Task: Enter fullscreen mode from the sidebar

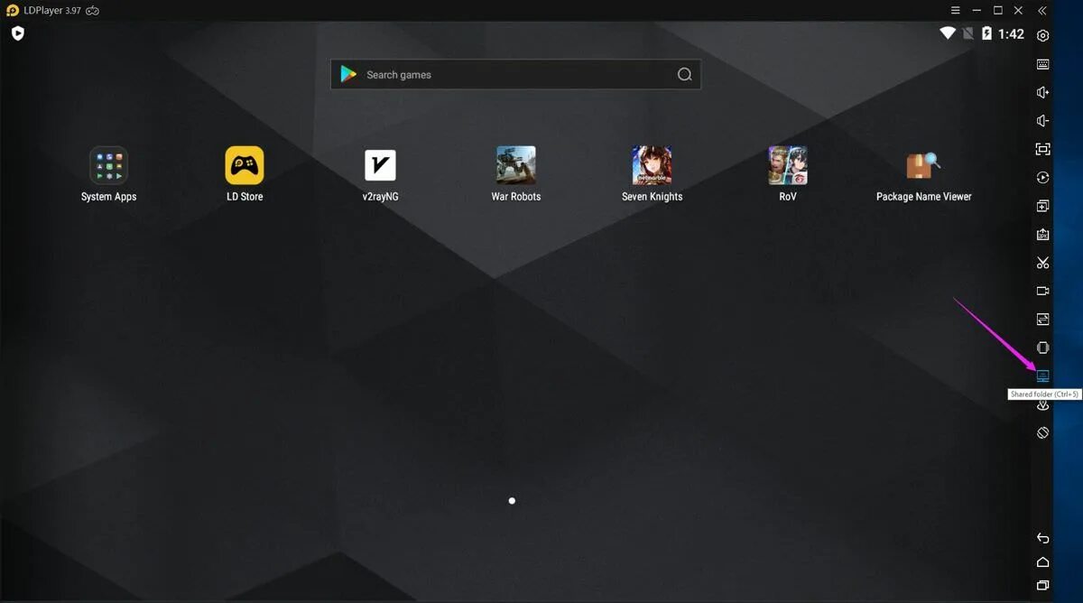Action: pos(1042,149)
